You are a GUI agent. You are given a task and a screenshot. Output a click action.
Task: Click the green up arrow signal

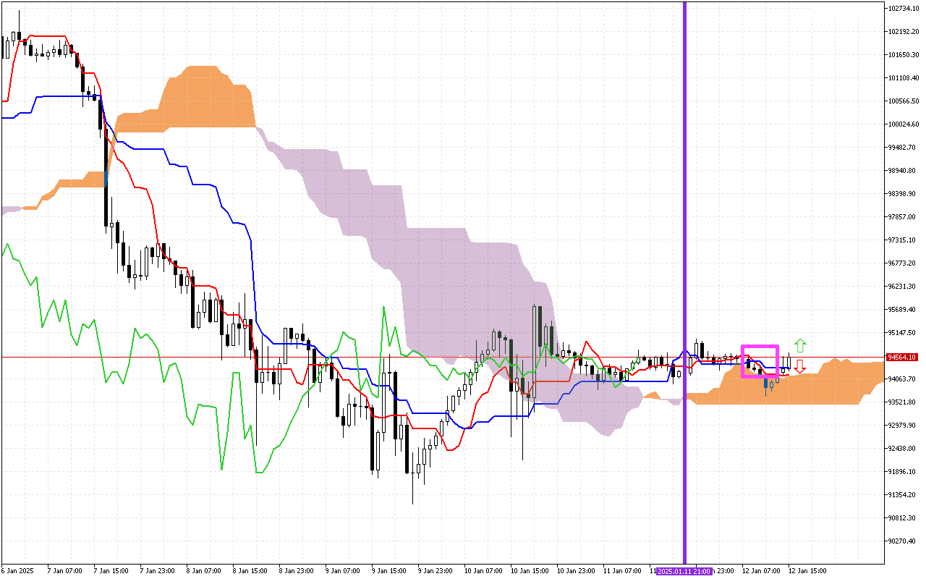799,346
